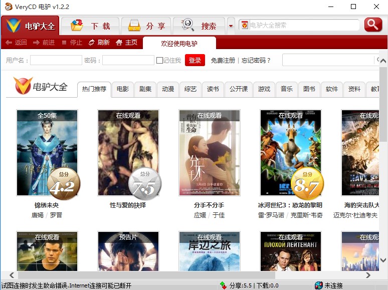Click the vertical scrollbar up arrow
This screenshot has width=388, height=290.
pyautogui.click(x=383, y=61)
